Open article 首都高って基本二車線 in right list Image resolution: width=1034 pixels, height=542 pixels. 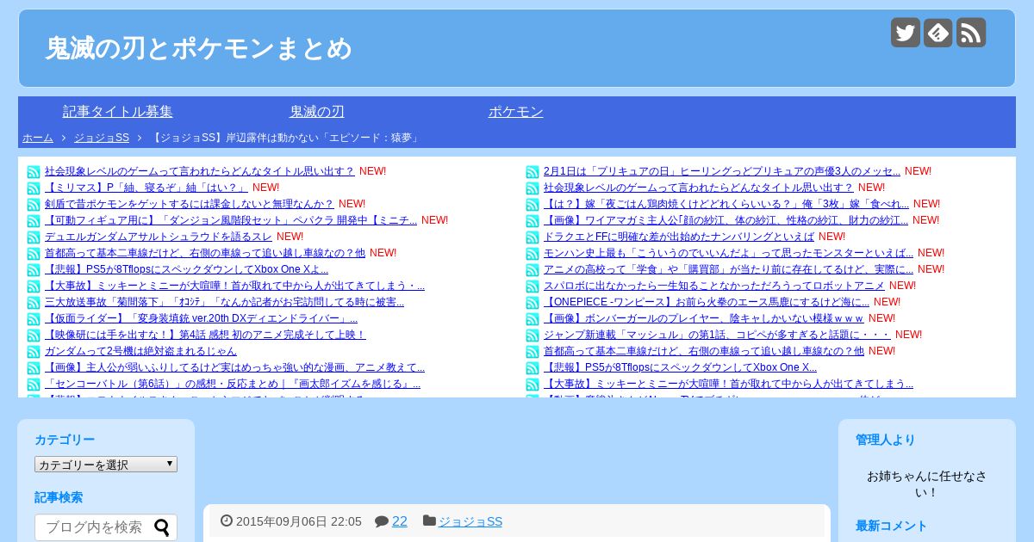[x=704, y=351]
